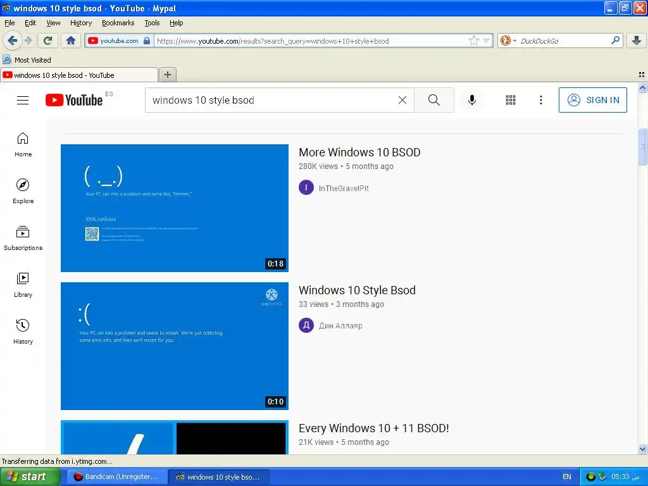Open the File menu
648x486 pixels.
(x=9, y=23)
